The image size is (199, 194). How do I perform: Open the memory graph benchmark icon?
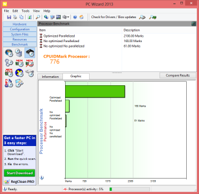pyautogui.click(x=29, y=63)
